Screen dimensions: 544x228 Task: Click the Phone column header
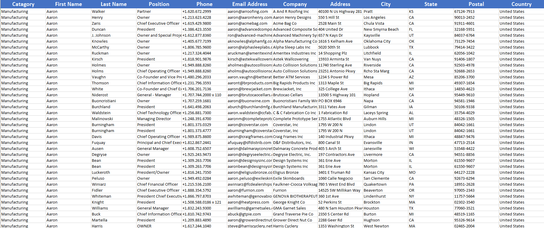204,4
